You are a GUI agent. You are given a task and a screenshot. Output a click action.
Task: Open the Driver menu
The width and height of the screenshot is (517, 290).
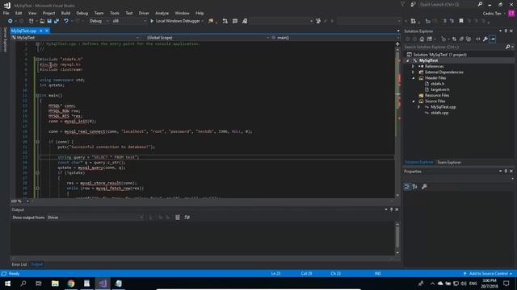pyautogui.click(x=144, y=13)
